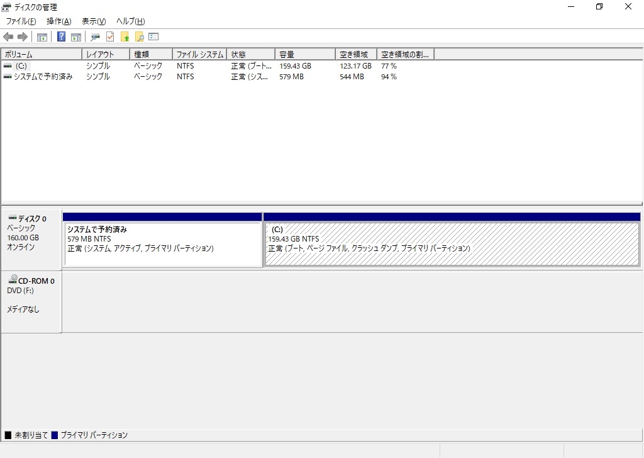Open the 操作(A) menu
The height and width of the screenshot is (458, 644).
click(58, 21)
